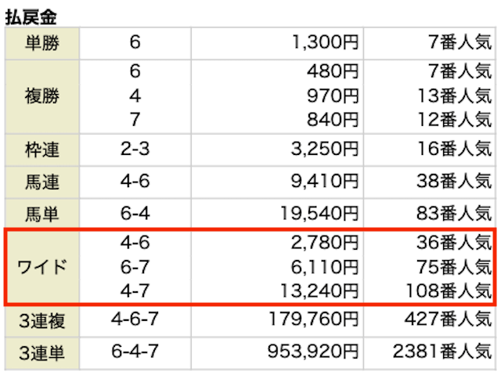Select the 4-6-7 combination cell
The width and height of the screenshot is (501, 375).
[x=135, y=319]
